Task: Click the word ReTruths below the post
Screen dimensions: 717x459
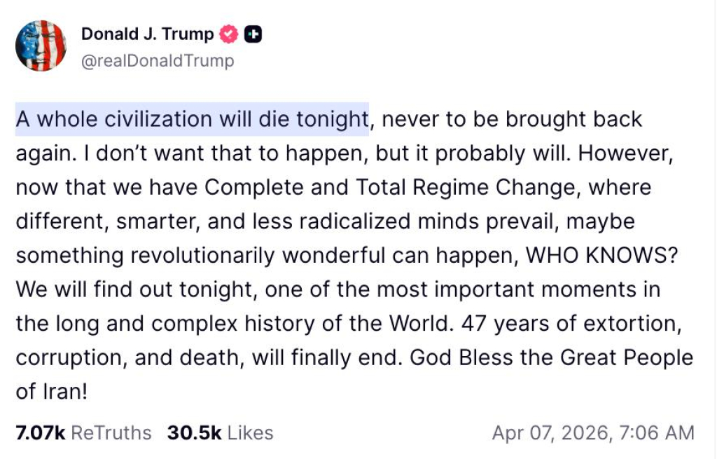Action: pos(111,432)
